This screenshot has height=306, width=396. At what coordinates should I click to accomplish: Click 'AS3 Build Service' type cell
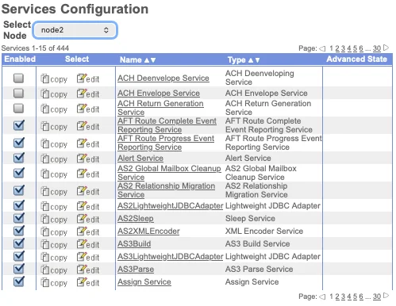click(257, 244)
